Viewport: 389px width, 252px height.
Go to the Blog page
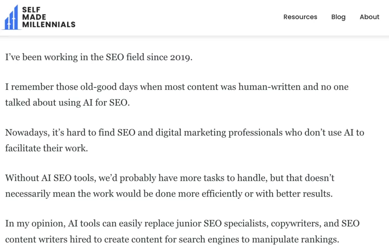338,17
